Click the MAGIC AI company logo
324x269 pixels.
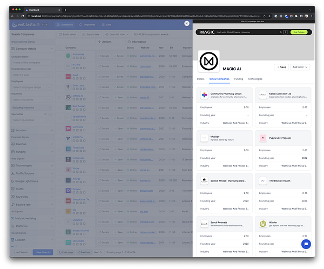[x=208, y=61]
